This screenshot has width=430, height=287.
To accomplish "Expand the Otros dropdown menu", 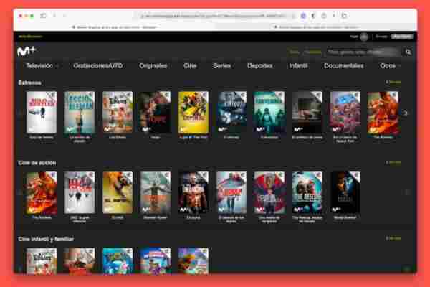I will [x=390, y=66].
